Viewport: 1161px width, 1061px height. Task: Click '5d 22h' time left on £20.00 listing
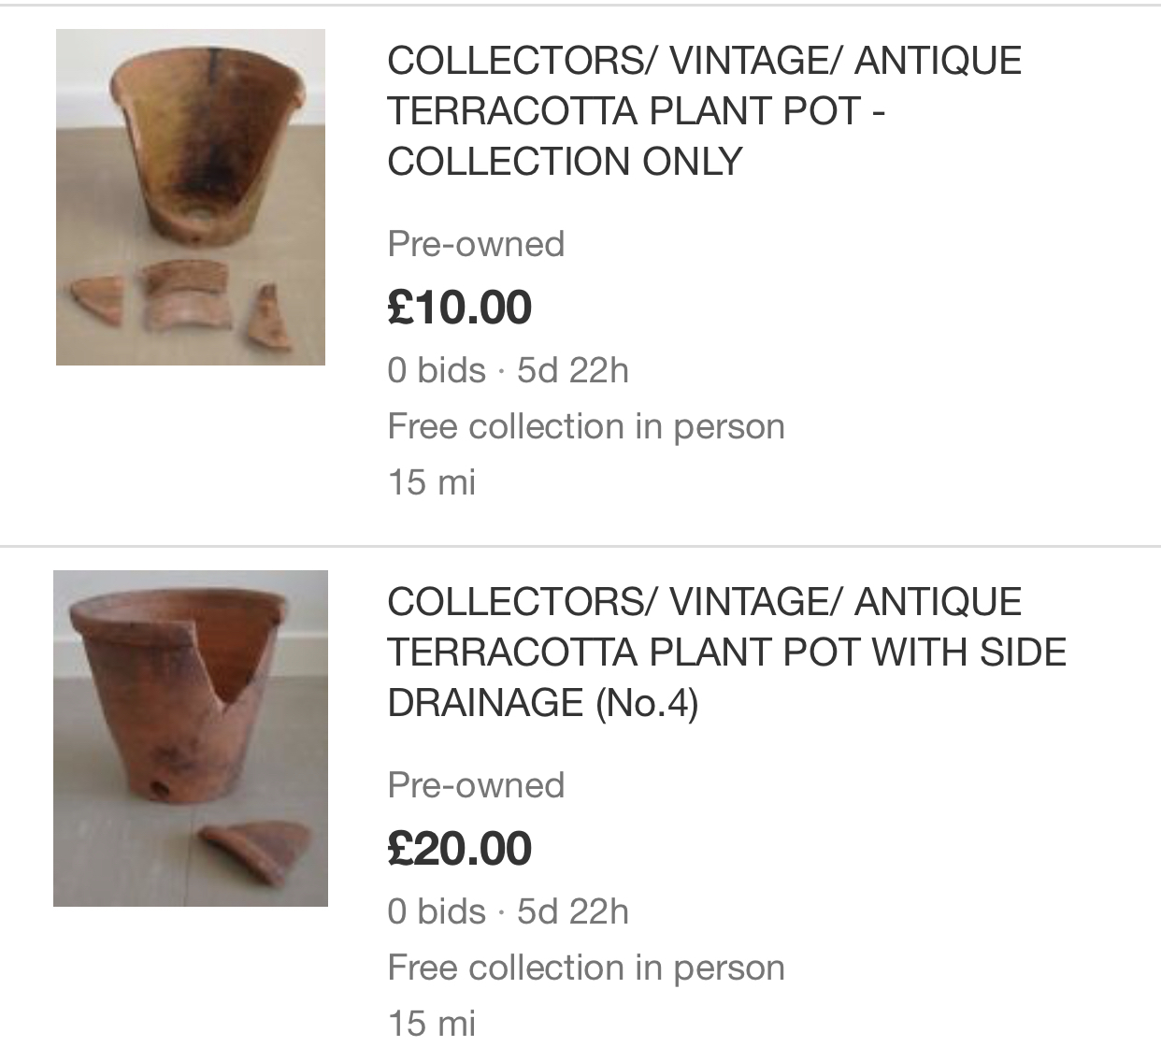[x=573, y=911]
